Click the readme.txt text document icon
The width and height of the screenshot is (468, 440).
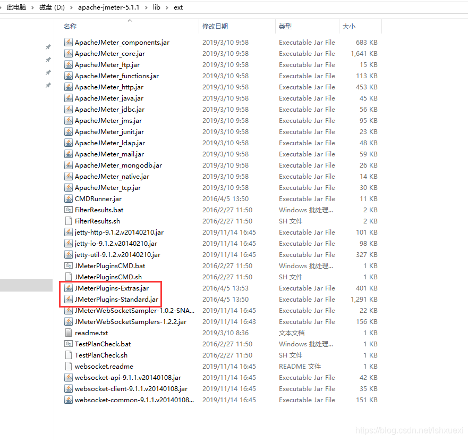tap(69, 333)
